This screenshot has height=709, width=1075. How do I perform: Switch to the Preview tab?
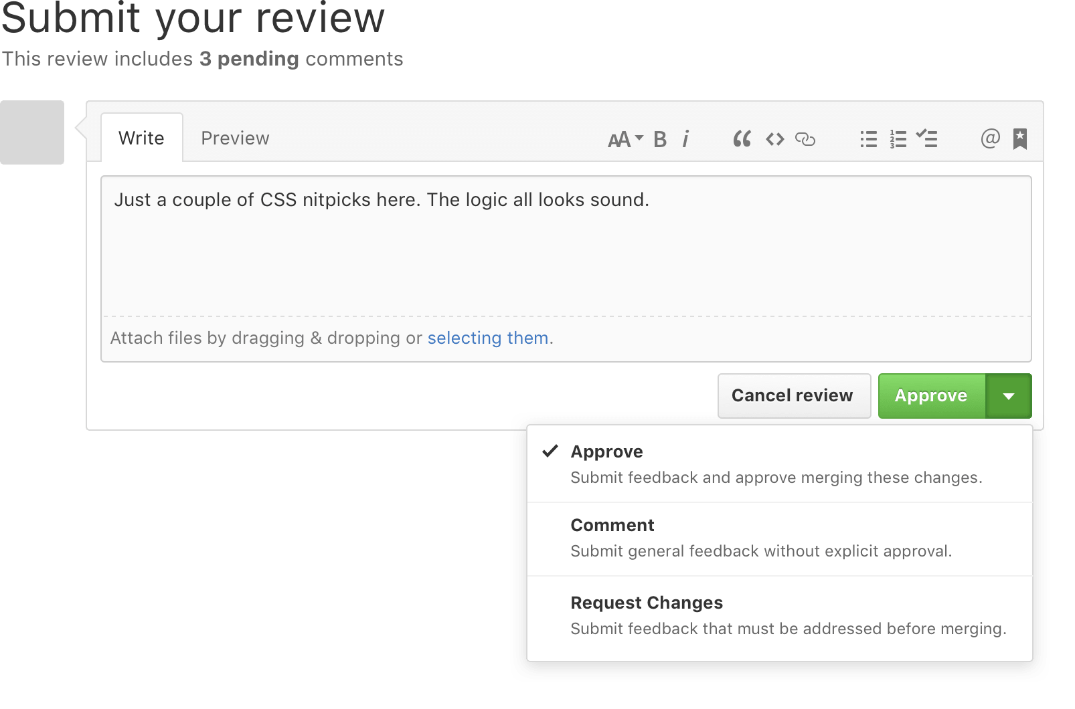coord(235,138)
